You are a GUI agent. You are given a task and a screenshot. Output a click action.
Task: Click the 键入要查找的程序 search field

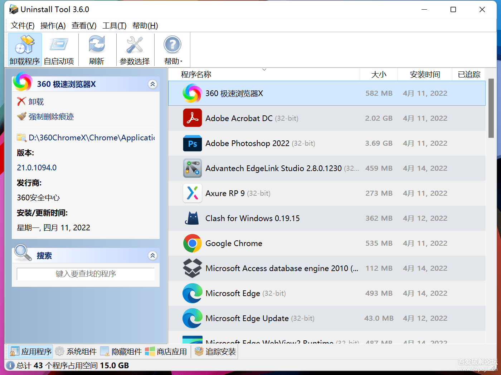86,274
